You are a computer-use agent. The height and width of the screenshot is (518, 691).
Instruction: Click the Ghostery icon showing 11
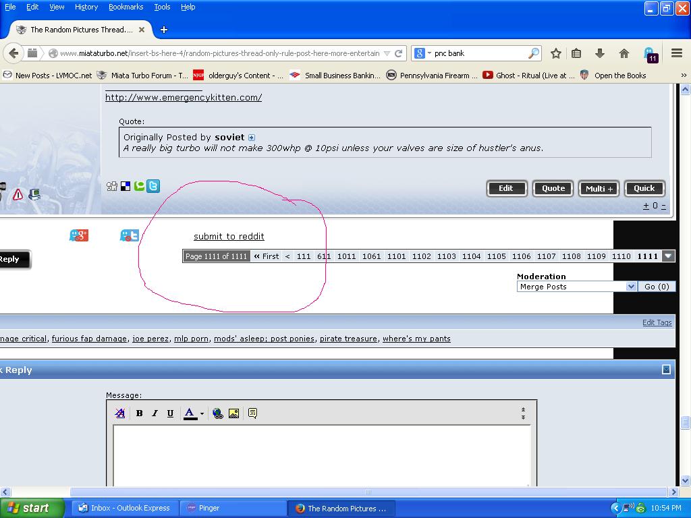click(x=651, y=54)
